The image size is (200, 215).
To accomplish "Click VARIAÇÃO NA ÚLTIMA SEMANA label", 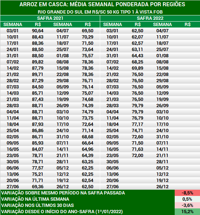I will (35, 199).
